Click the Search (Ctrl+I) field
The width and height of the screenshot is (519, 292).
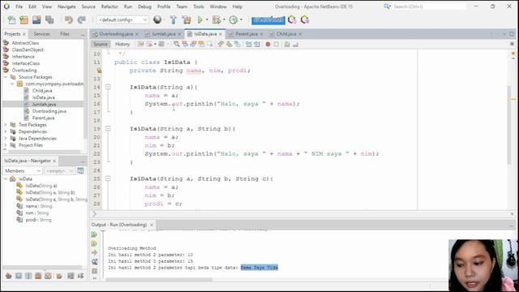click(x=429, y=6)
